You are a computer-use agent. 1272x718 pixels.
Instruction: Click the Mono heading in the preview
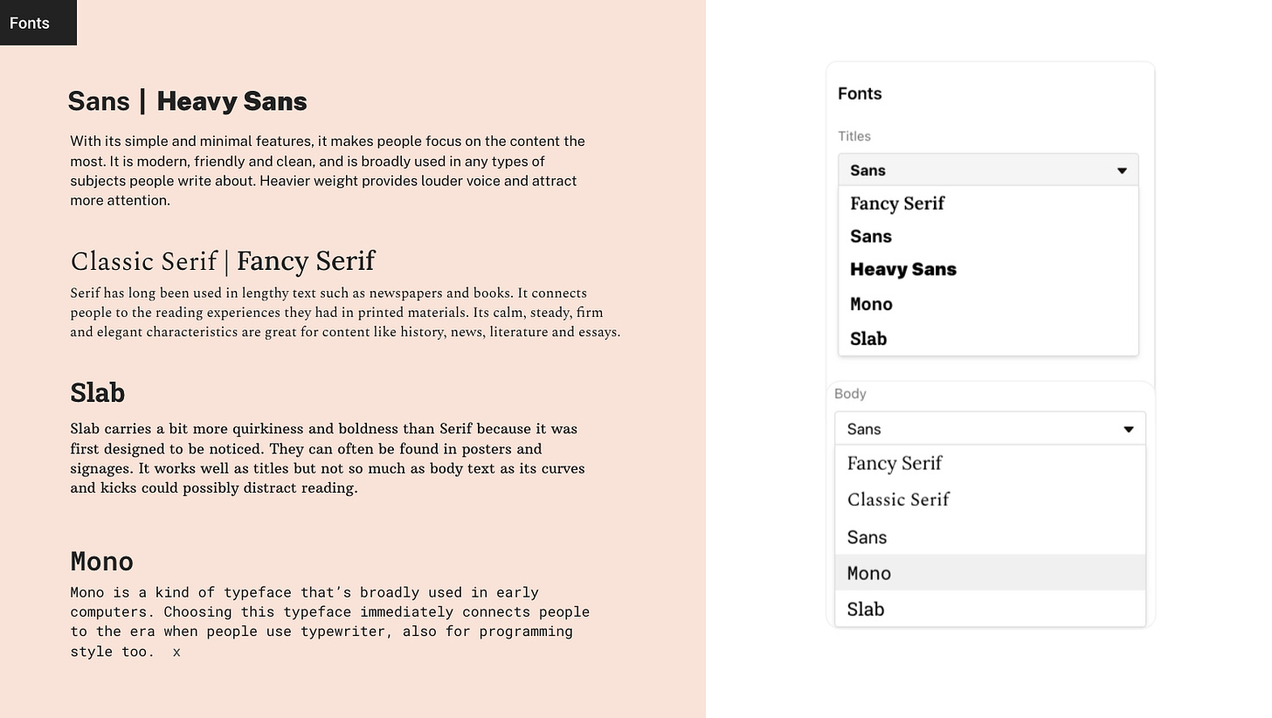[x=101, y=562]
